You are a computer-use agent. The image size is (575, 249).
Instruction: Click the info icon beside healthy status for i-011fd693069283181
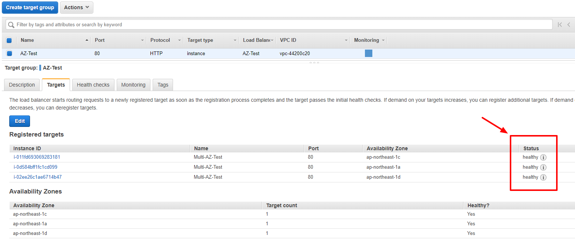tap(544, 157)
